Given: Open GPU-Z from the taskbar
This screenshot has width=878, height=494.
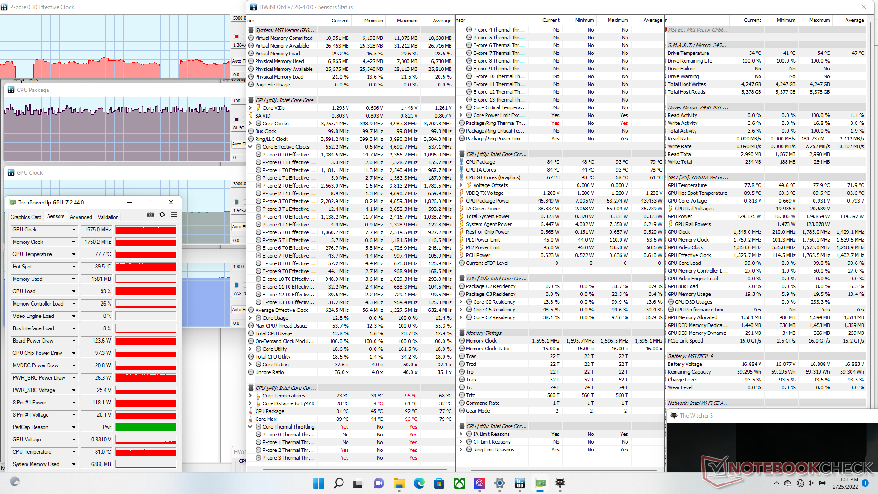Looking at the screenshot, I should [x=540, y=483].
